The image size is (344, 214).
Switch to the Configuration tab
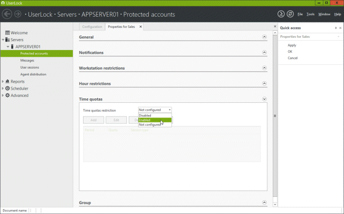[x=92, y=27]
